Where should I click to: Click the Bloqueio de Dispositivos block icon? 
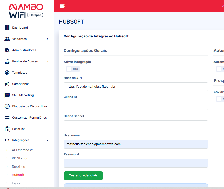pyautogui.click(x=7, y=106)
